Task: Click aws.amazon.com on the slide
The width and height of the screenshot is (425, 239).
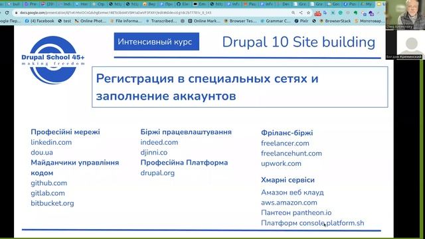Action: 289,202
